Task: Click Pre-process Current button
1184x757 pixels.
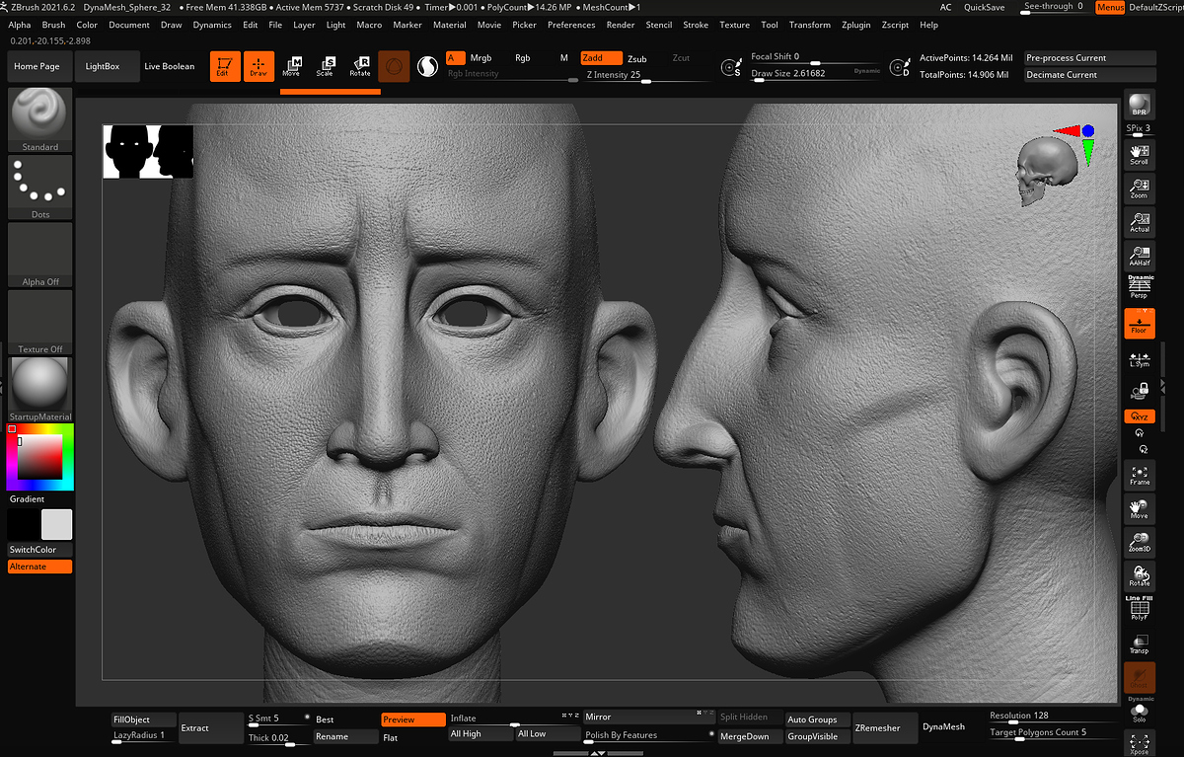Action: (1089, 58)
